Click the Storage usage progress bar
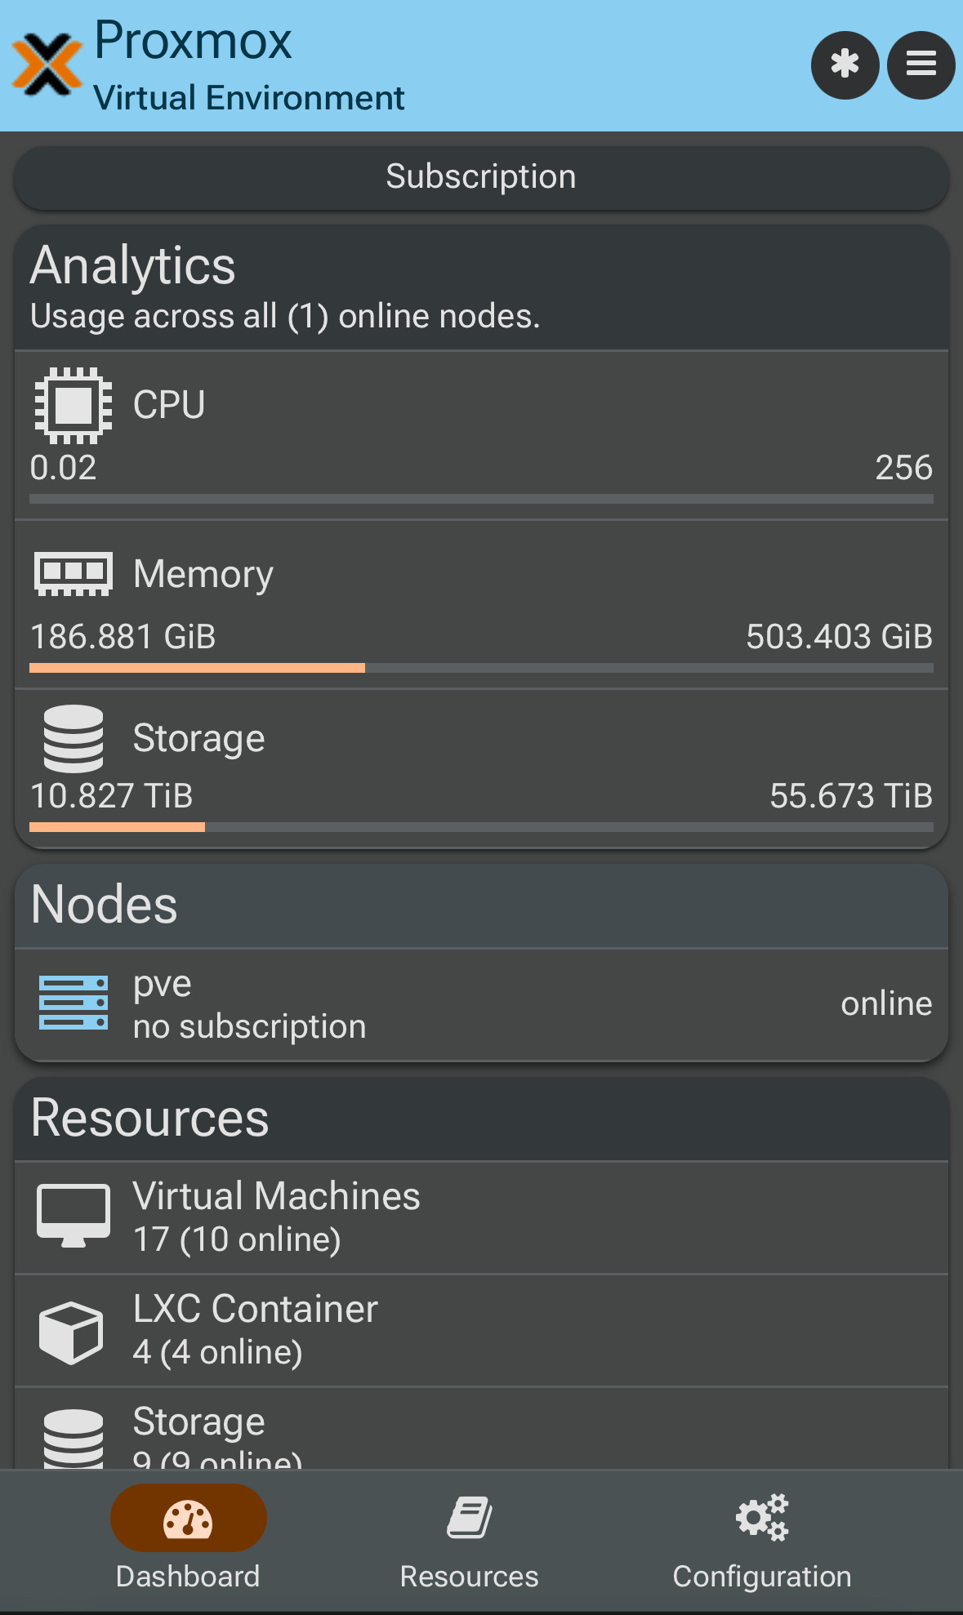Viewport: 963px width, 1615px height. pyautogui.click(x=481, y=827)
